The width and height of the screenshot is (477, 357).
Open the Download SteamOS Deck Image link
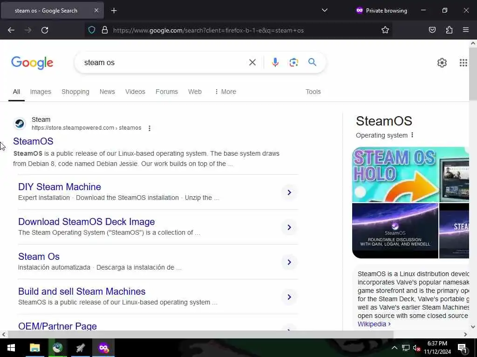[x=86, y=222]
